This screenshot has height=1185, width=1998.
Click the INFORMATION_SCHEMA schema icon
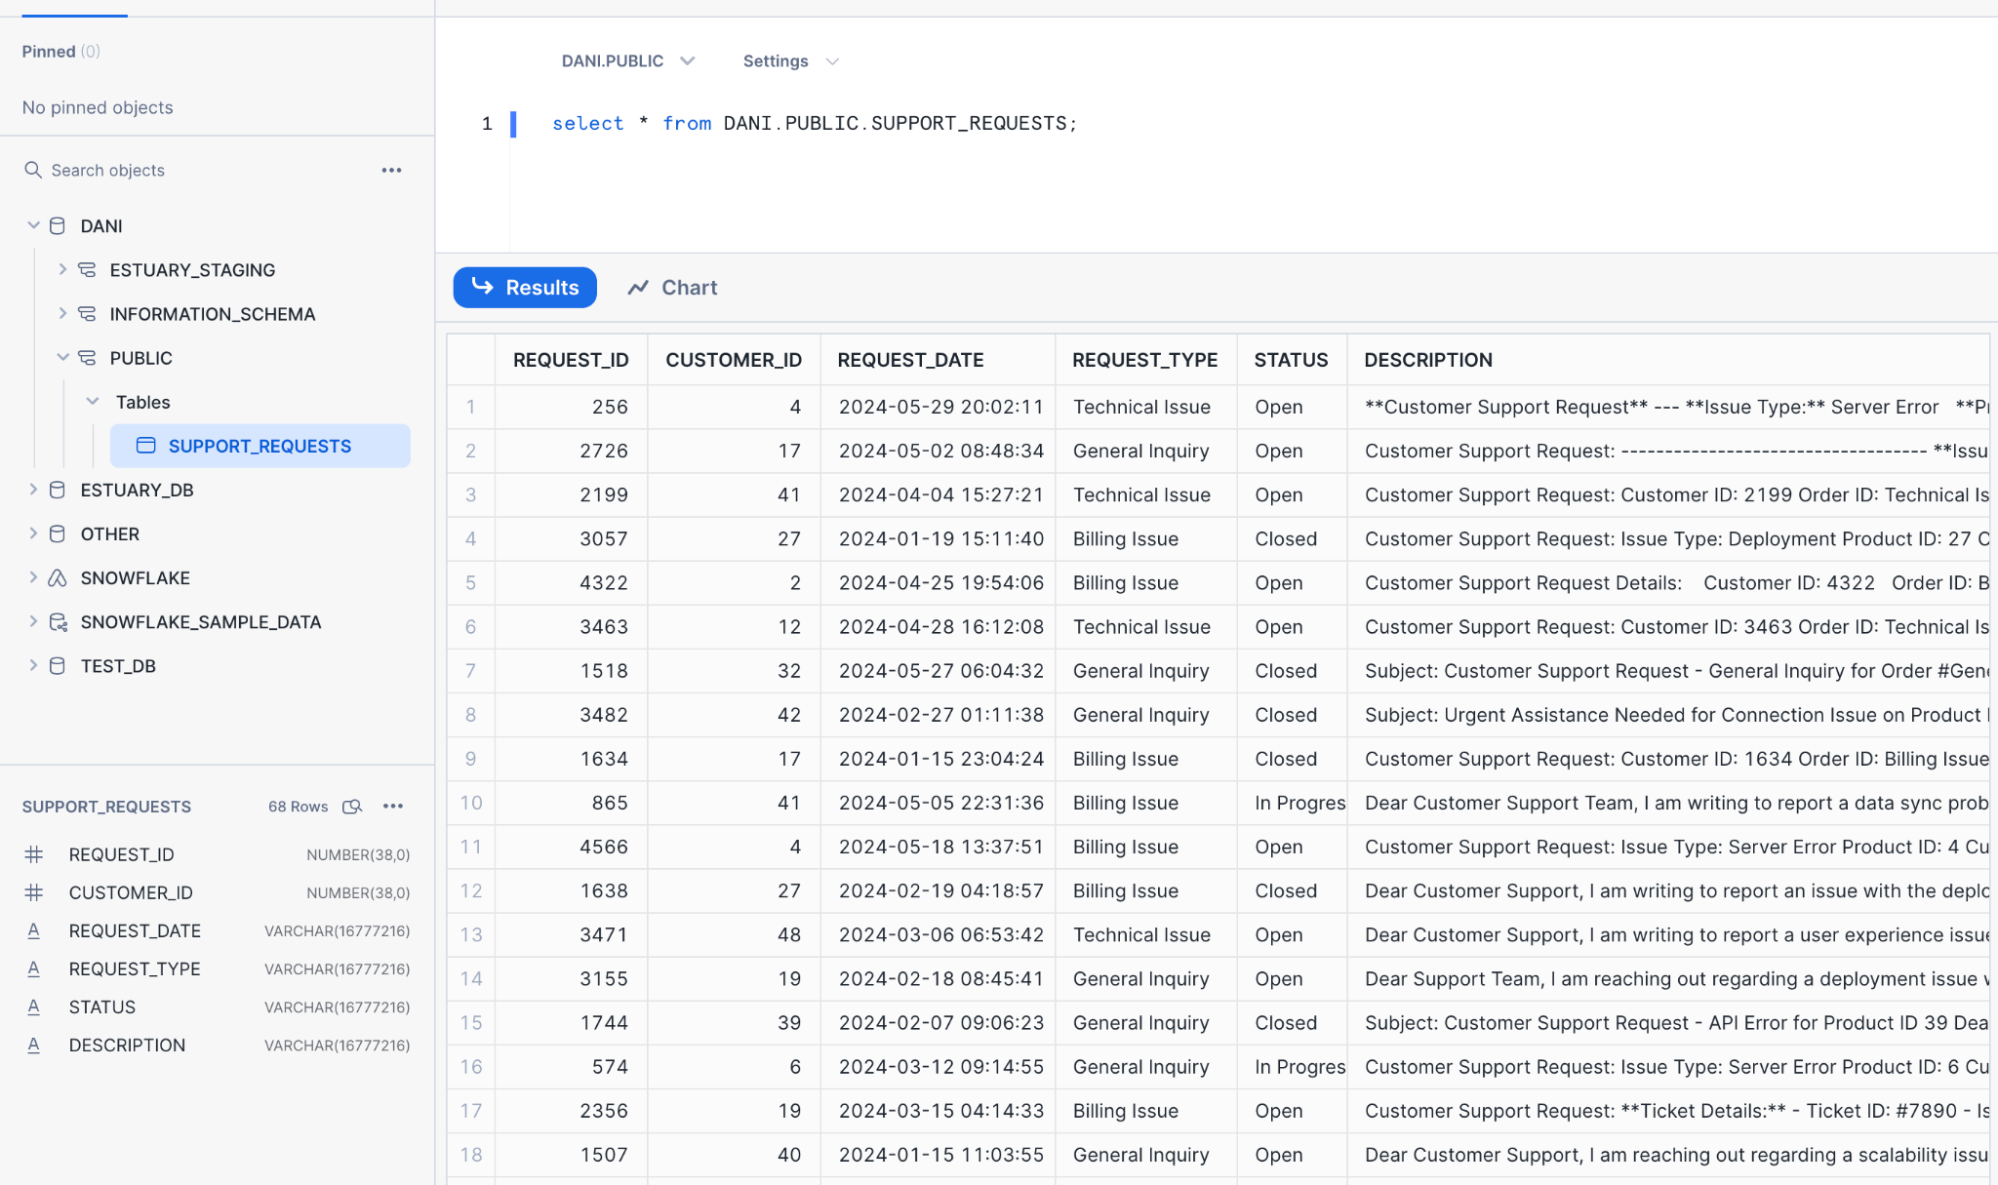pyautogui.click(x=87, y=314)
